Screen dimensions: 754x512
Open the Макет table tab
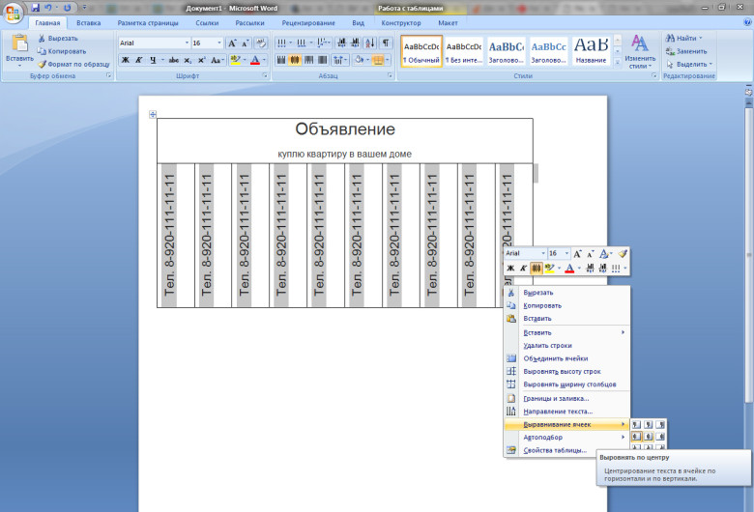[448, 22]
